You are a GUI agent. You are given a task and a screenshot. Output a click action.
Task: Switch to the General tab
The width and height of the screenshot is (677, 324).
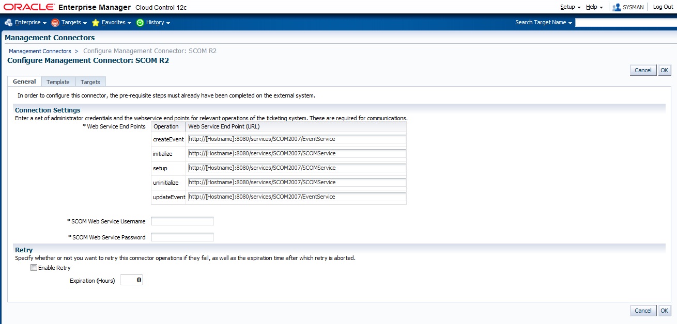click(x=24, y=82)
